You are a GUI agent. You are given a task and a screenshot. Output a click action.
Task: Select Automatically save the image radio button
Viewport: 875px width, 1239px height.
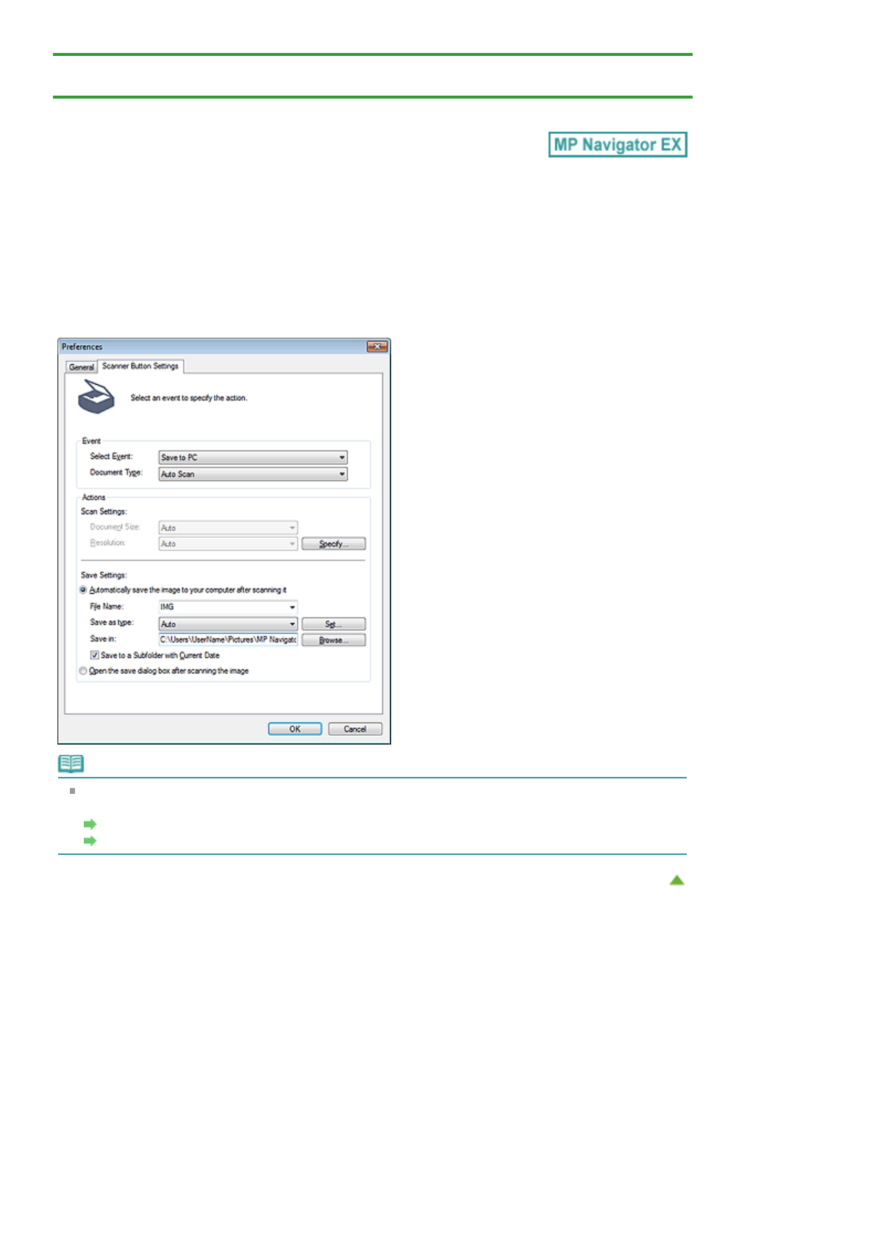[83, 590]
